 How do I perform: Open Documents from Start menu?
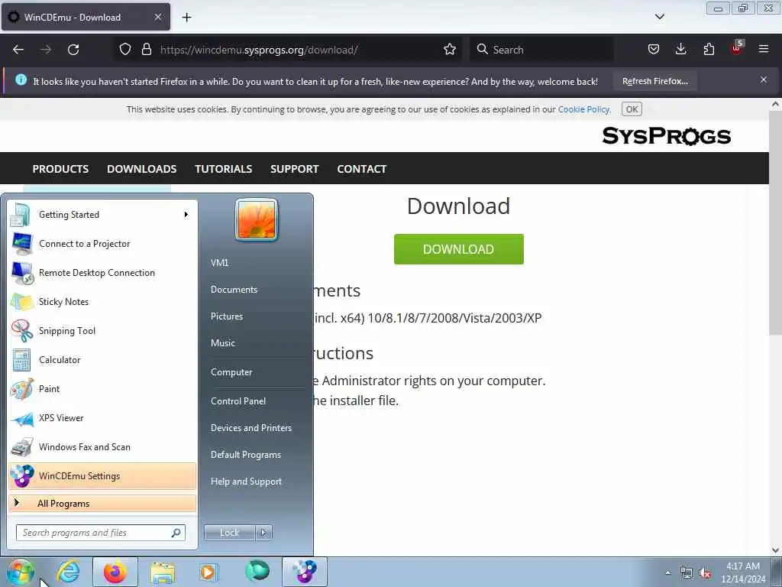point(234,290)
